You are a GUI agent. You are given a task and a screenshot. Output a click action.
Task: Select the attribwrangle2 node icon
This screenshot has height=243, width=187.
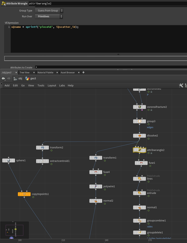click(139, 150)
